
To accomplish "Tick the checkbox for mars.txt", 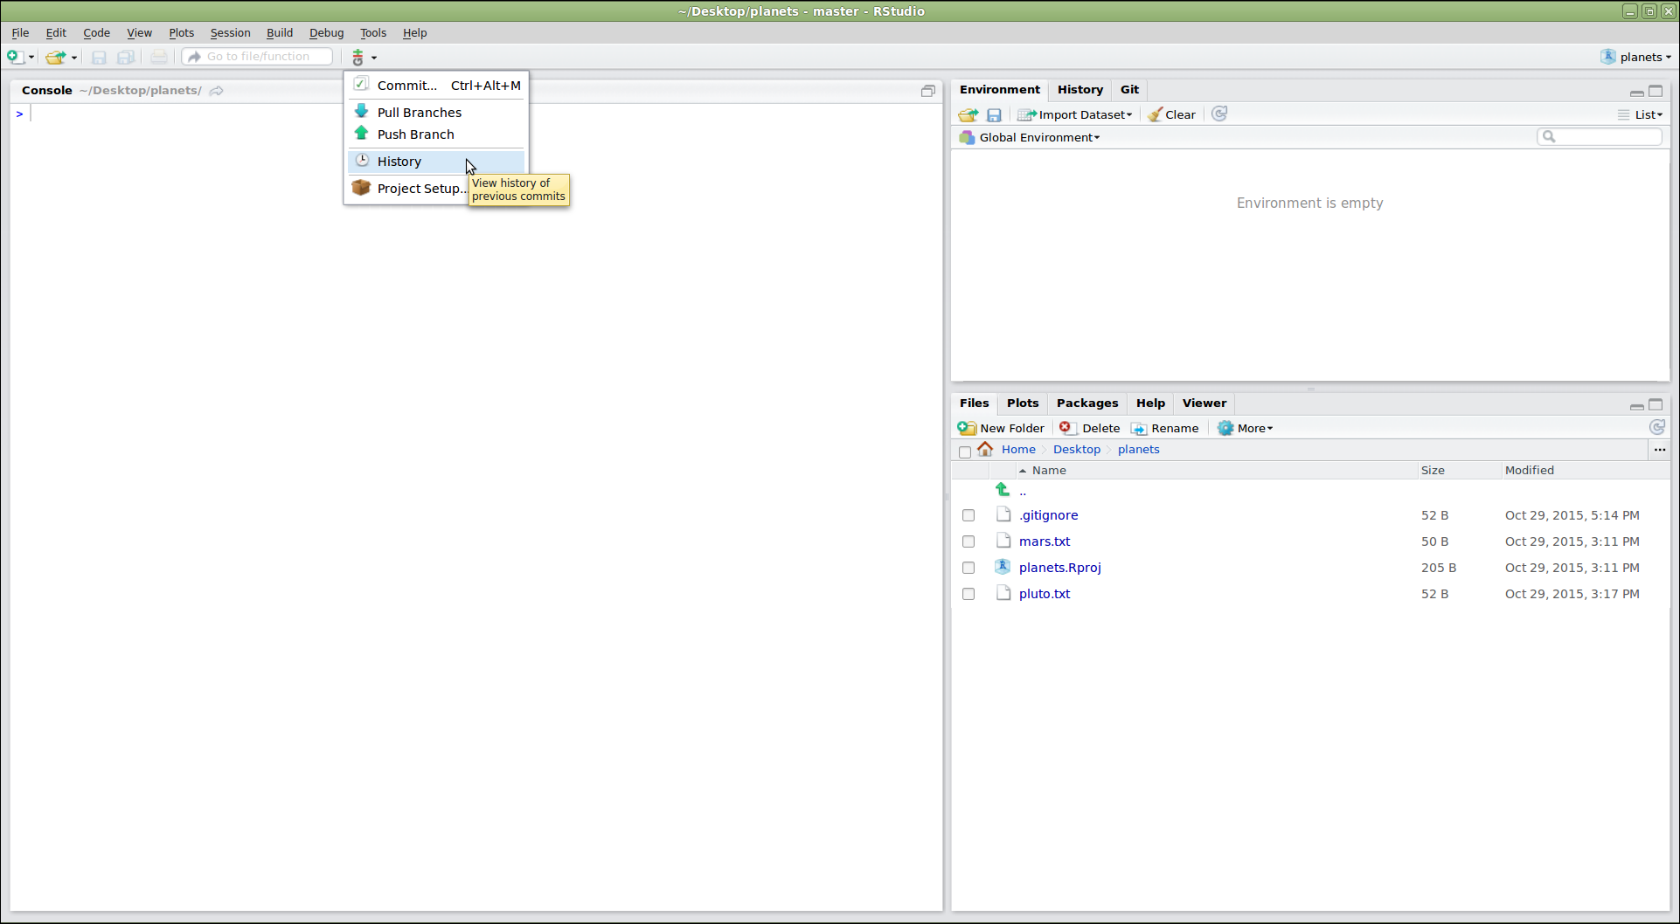I will [x=968, y=541].
